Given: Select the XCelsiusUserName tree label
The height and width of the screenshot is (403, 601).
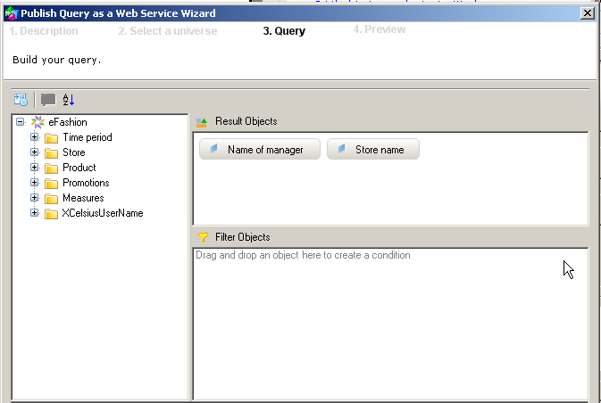Looking at the screenshot, I should click(103, 213).
